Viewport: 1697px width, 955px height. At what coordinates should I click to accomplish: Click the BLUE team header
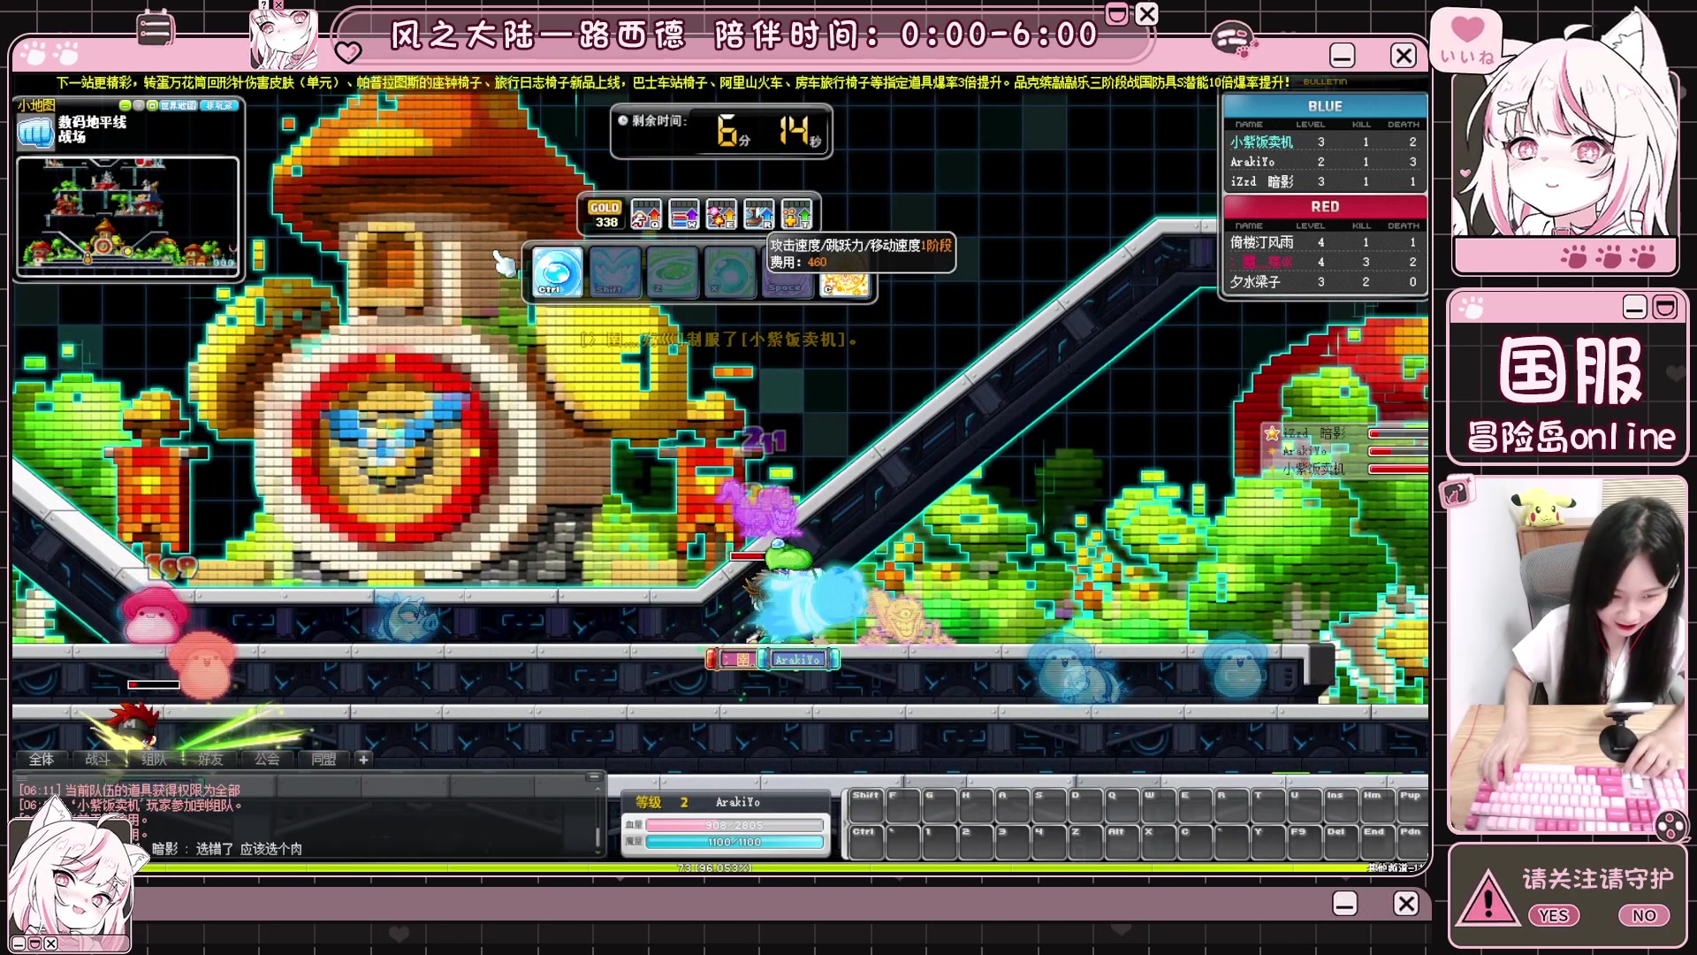point(1325,105)
